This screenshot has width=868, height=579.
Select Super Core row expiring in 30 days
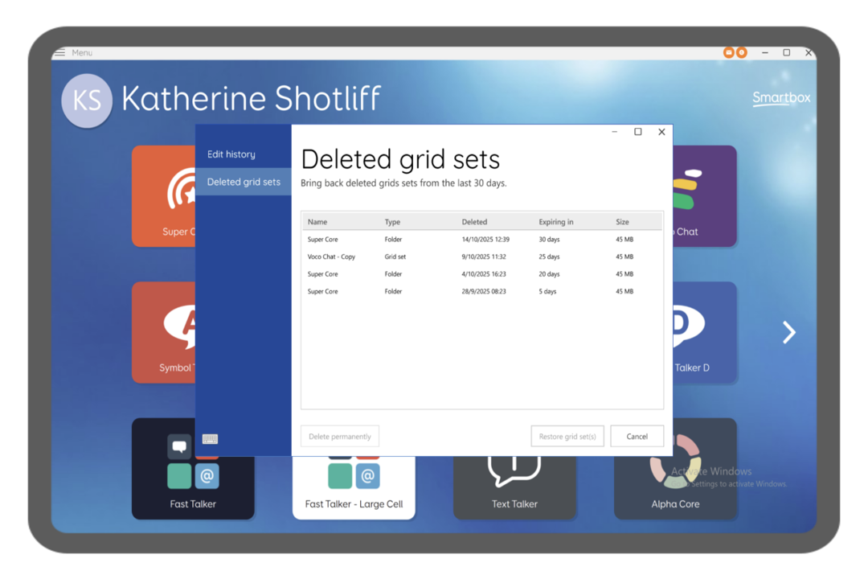482,240
